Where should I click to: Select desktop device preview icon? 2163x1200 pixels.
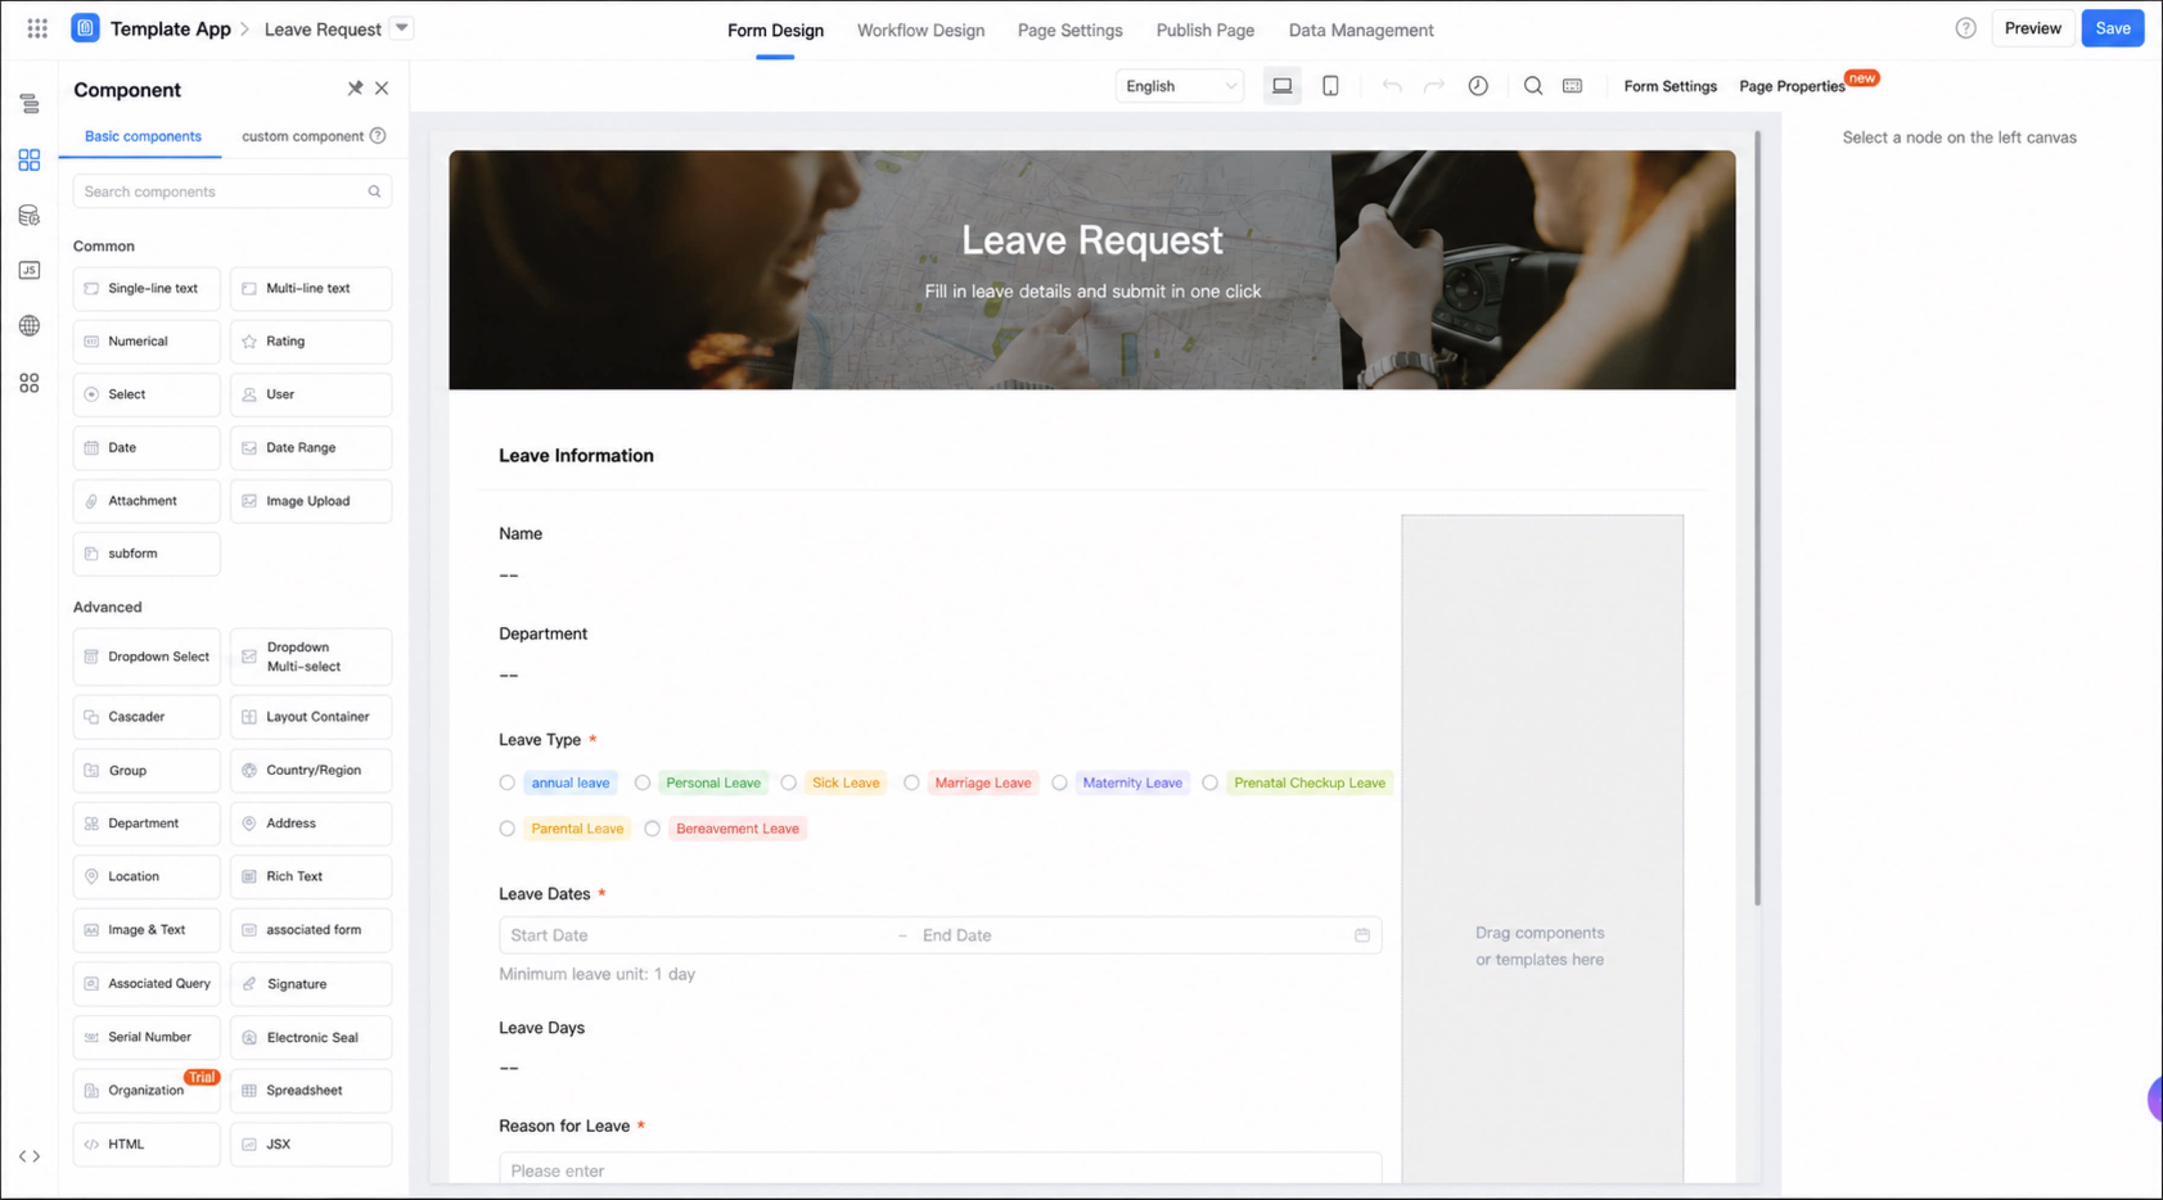click(1281, 86)
